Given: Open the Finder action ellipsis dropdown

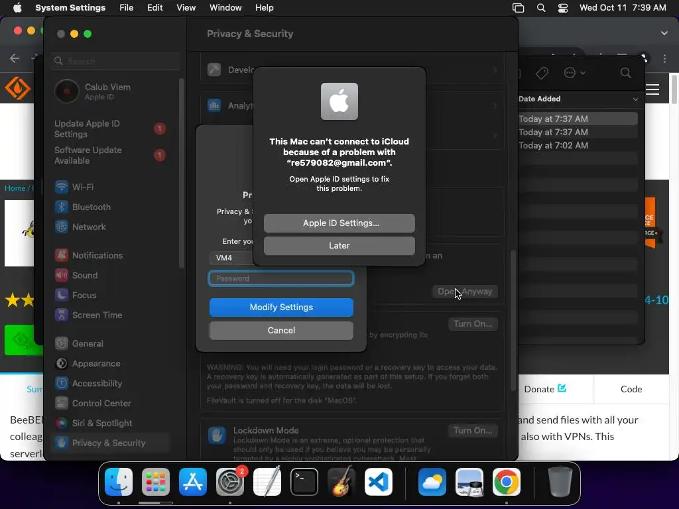Looking at the screenshot, I should click(x=574, y=73).
